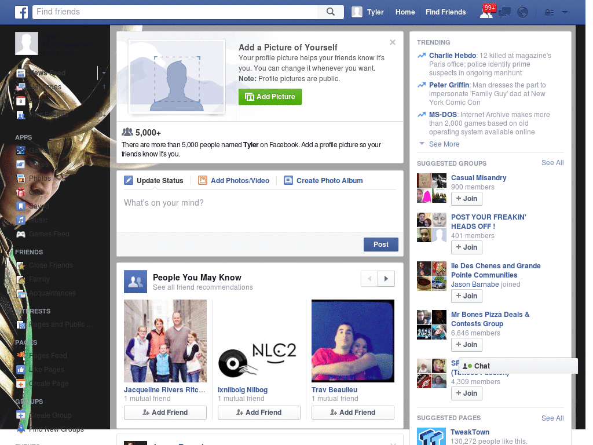Click the green Add Picture button
The width and height of the screenshot is (593, 445).
(270, 97)
